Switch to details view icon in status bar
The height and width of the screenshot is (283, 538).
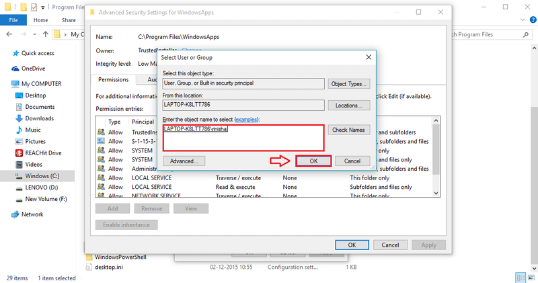pos(521,278)
